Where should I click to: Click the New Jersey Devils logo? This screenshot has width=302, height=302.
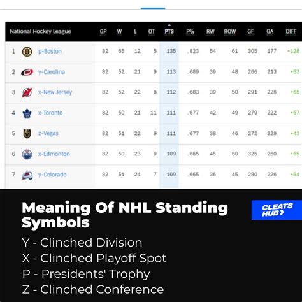click(27, 92)
